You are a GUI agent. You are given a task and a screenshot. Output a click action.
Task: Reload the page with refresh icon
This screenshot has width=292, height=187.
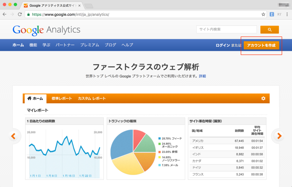(x=20, y=14)
